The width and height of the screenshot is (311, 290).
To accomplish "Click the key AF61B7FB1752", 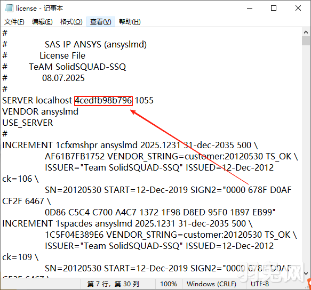I will click(75, 157).
